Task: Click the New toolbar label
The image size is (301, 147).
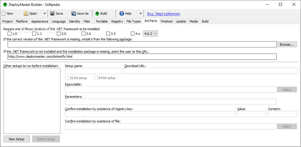Action: (10, 13)
